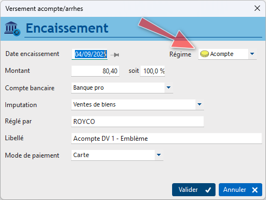The width and height of the screenshot is (266, 200).
Task: Click the soit label text
Action: pos(134,71)
